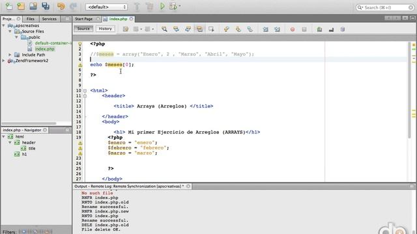The image size is (417, 234).
Task: Open the <default> configuration dropdown
Action: coord(106,7)
